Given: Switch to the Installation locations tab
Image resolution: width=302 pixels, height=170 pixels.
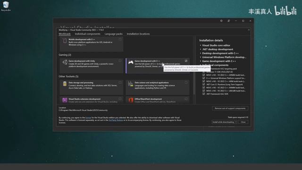Looking at the screenshot, I should tap(138, 34).
